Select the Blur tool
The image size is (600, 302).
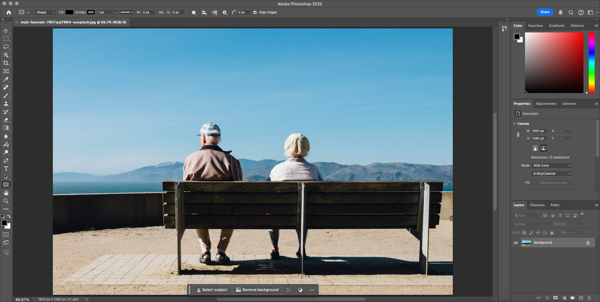(6, 136)
